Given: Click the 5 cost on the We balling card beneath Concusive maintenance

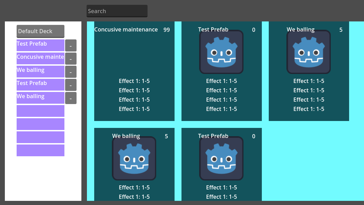Looking at the screenshot, I should coord(167,137).
